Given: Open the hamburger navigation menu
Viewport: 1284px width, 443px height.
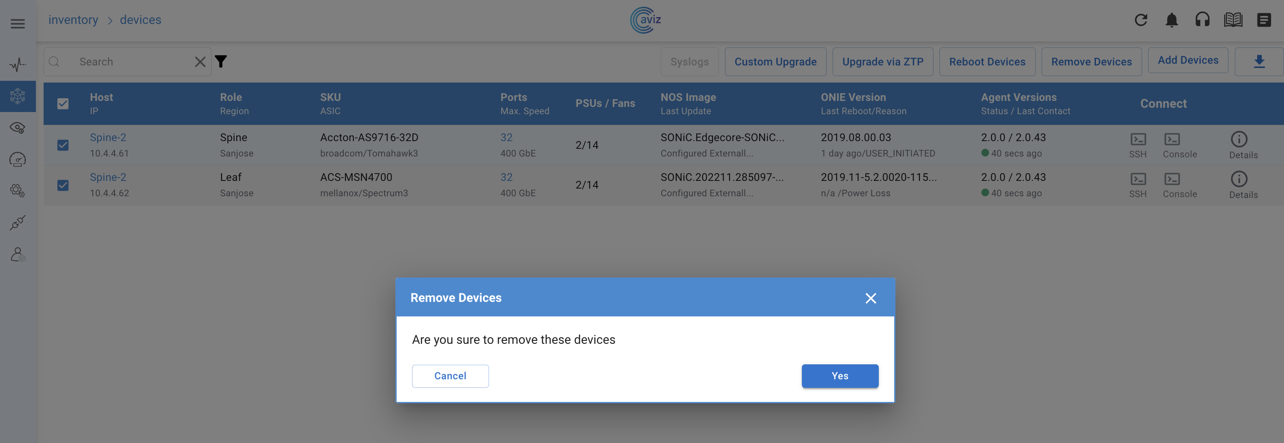Looking at the screenshot, I should click(18, 24).
